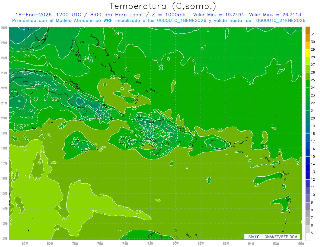Click the purple swatch between 9 and 10
This screenshot has width=320, height=247.
307,199
